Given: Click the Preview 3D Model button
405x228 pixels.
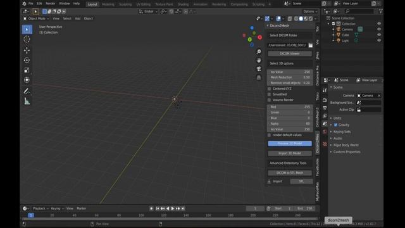Looking at the screenshot, I should 290,144.
